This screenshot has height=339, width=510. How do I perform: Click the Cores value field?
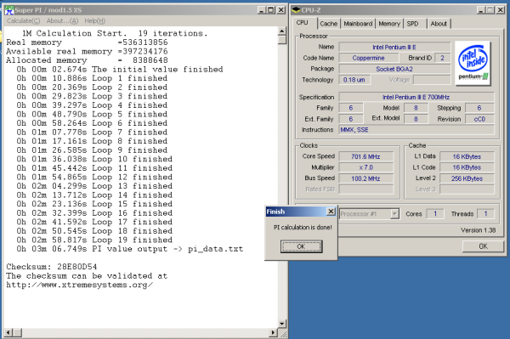coord(435,214)
